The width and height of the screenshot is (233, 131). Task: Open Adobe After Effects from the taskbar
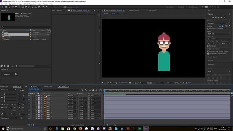[146, 128]
